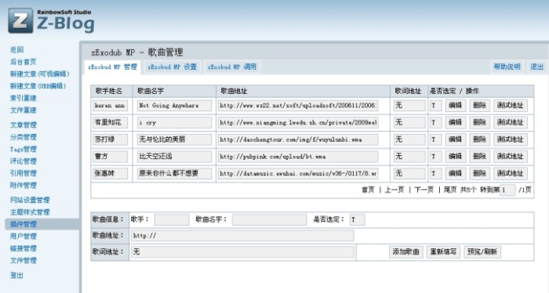Click 测试地址 for the i cry row

coord(511,123)
